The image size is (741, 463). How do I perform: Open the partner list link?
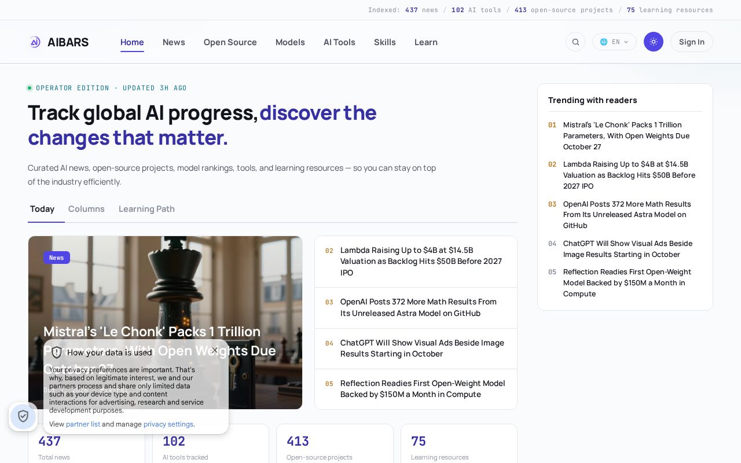(83, 424)
